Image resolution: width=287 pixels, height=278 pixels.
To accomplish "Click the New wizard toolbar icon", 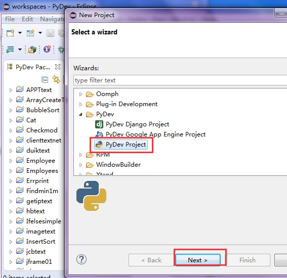I will [x=10, y=33].
